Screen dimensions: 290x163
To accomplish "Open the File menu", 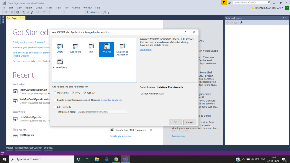I will 3,8.
